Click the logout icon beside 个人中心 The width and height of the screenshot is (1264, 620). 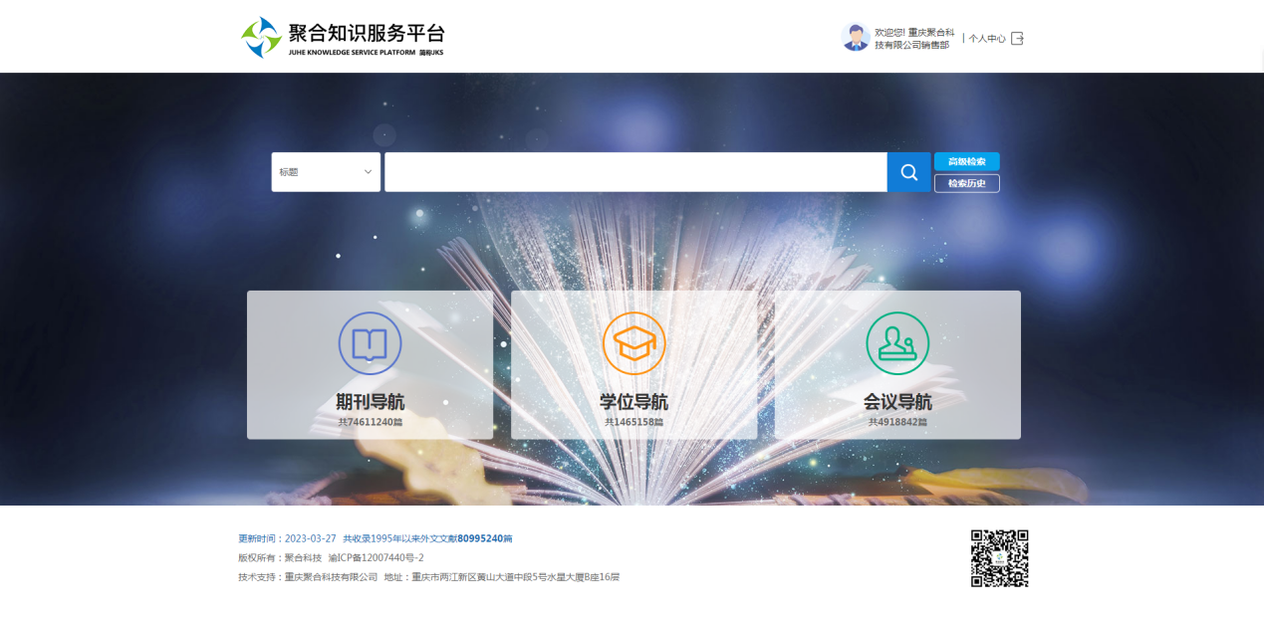1017,39
